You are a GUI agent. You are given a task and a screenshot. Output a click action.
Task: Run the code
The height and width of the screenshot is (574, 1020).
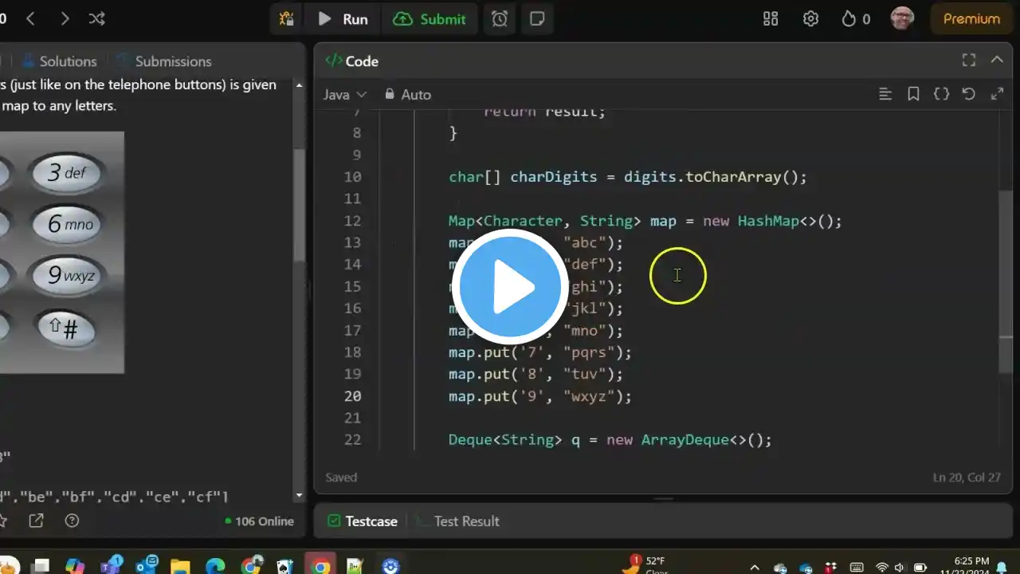pos(343,18)
